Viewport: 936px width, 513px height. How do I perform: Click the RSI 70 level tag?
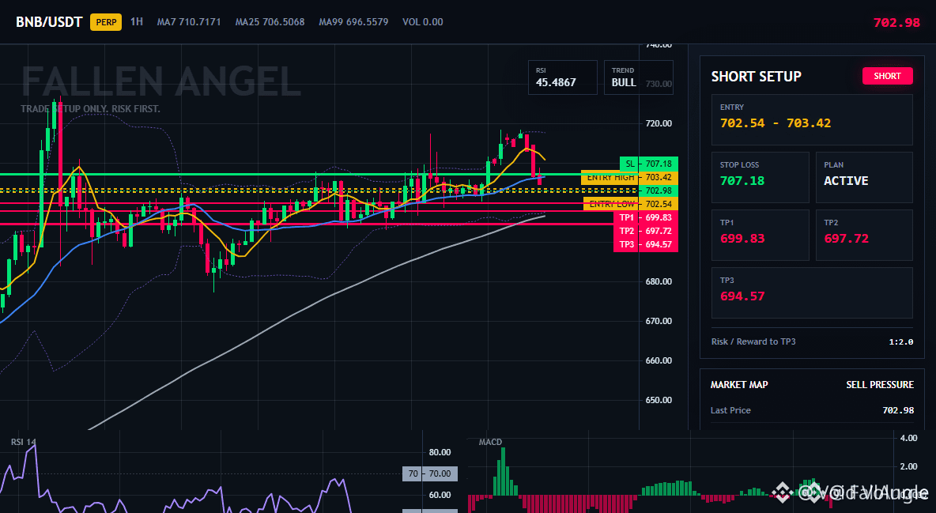point(430,473)
